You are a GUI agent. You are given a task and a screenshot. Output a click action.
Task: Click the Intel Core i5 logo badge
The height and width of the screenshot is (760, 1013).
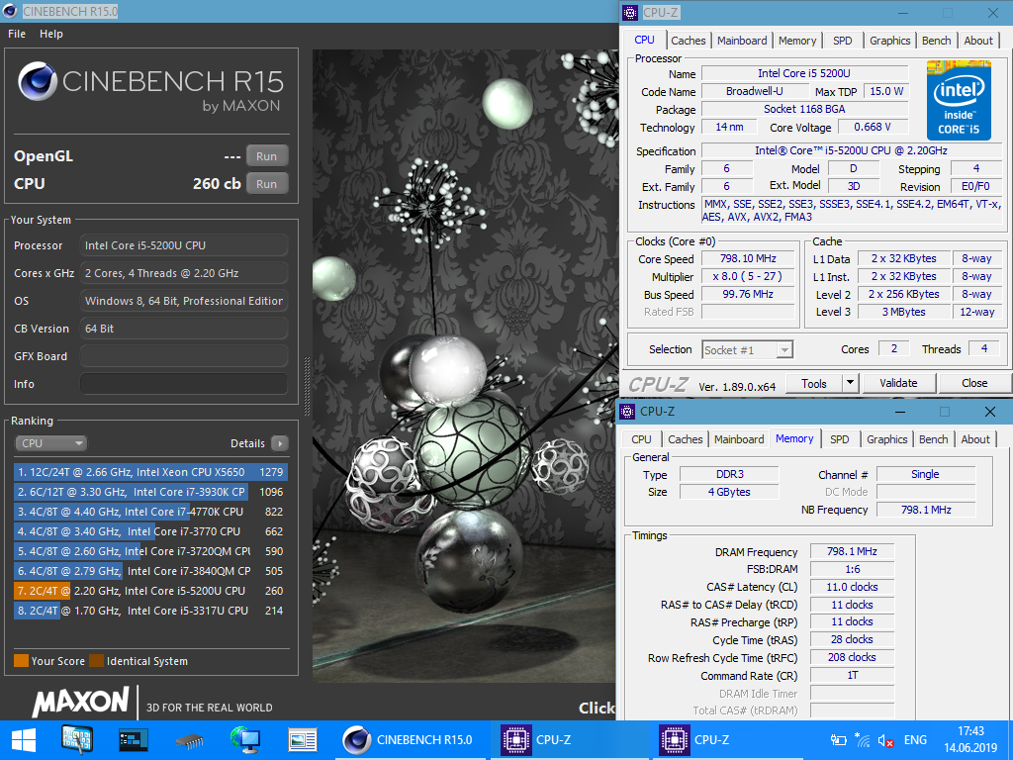click(x=959, y=100)
